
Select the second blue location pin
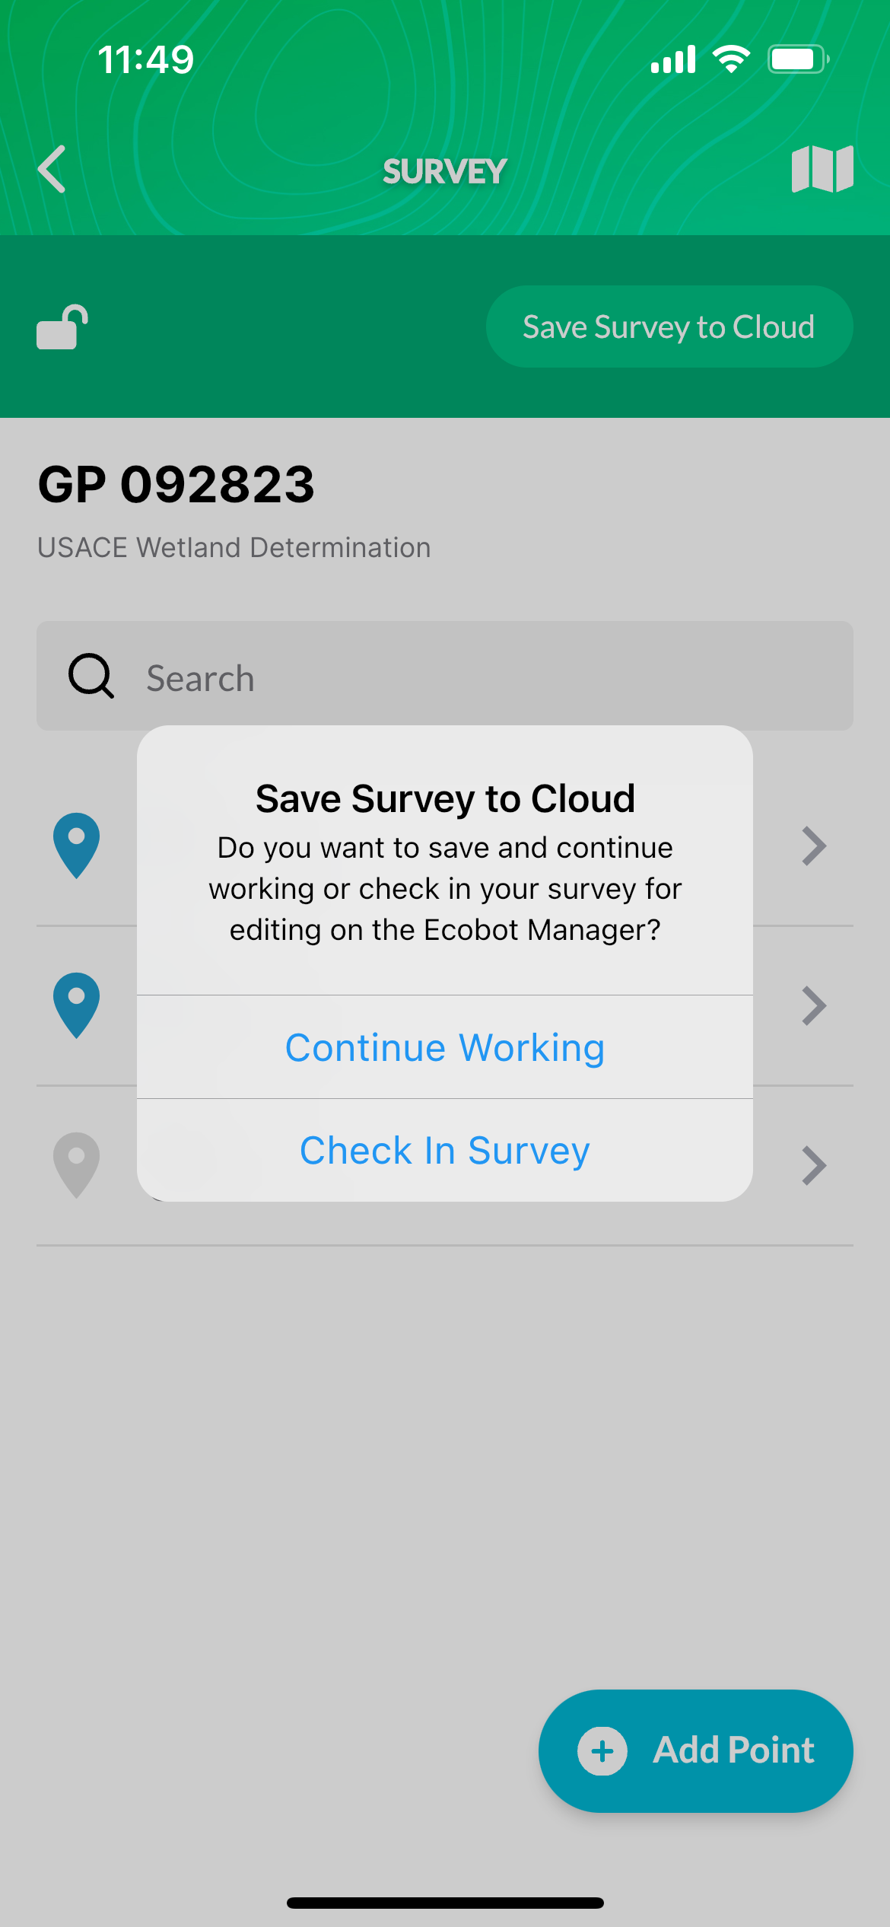pos(76,1005)
